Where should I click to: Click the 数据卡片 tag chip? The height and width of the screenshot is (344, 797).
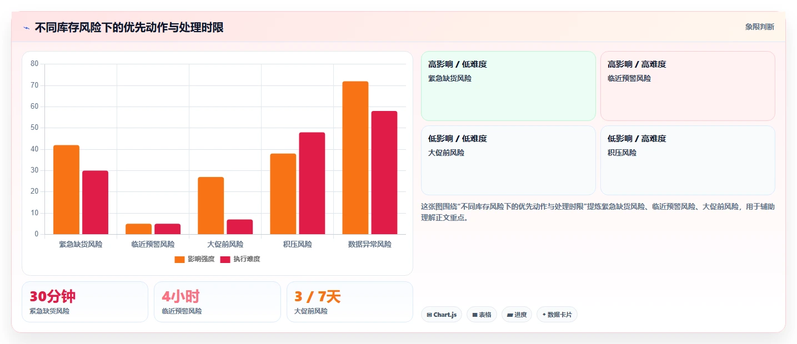tap(557, 315)
